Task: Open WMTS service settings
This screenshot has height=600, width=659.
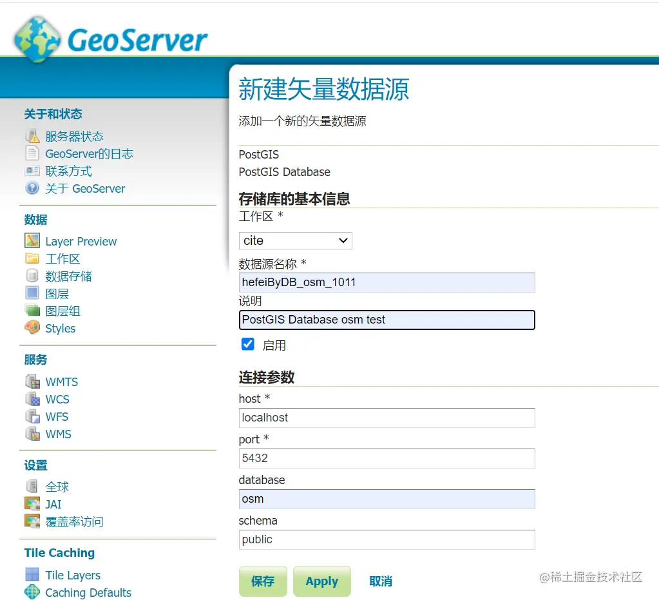Action: pyautogui.click(x=61, y=382)
